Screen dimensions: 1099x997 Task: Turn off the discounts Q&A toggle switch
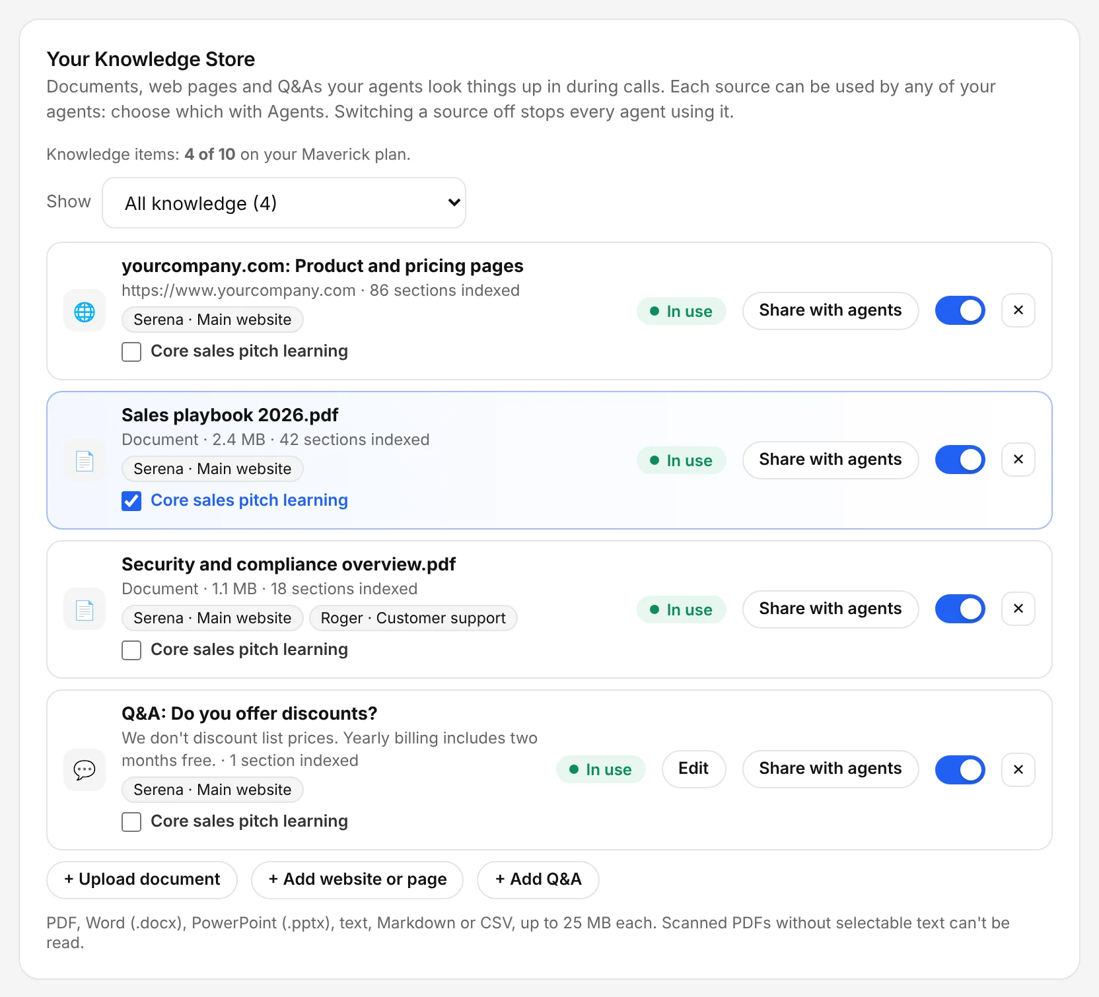click(x=960, y=770)
